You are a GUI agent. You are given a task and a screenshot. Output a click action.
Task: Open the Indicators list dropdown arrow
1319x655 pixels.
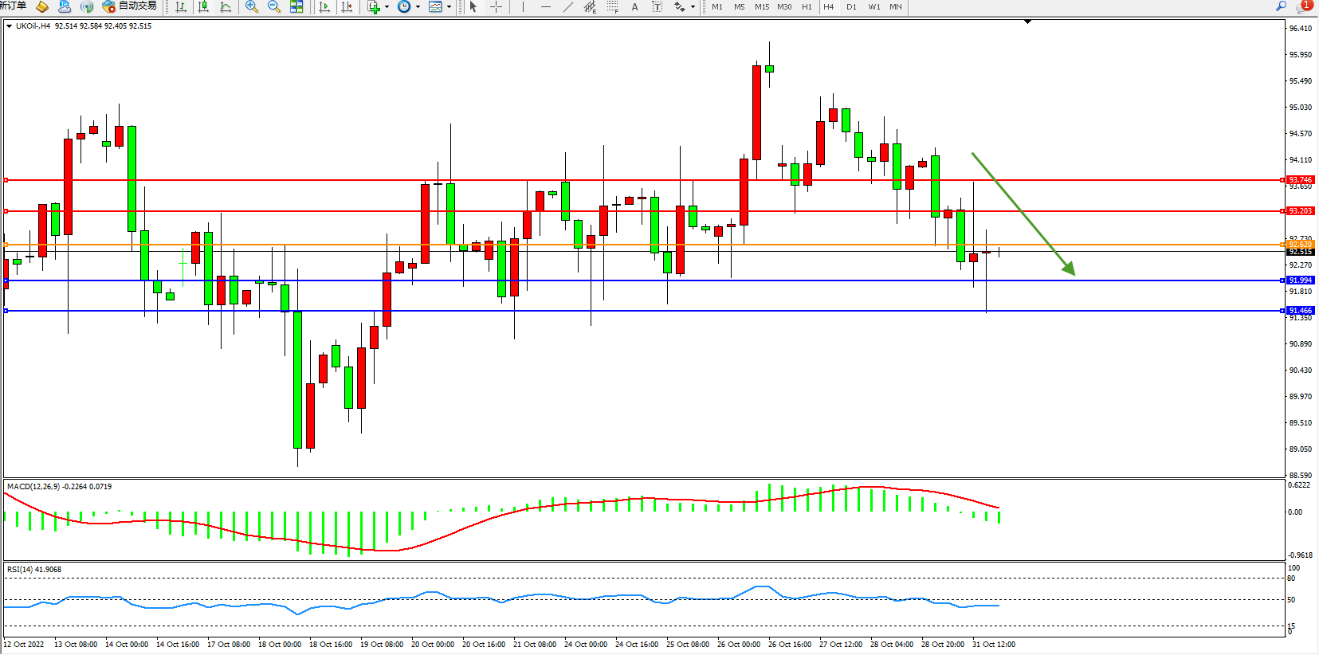pyautogui.click(x=387, y=6)
